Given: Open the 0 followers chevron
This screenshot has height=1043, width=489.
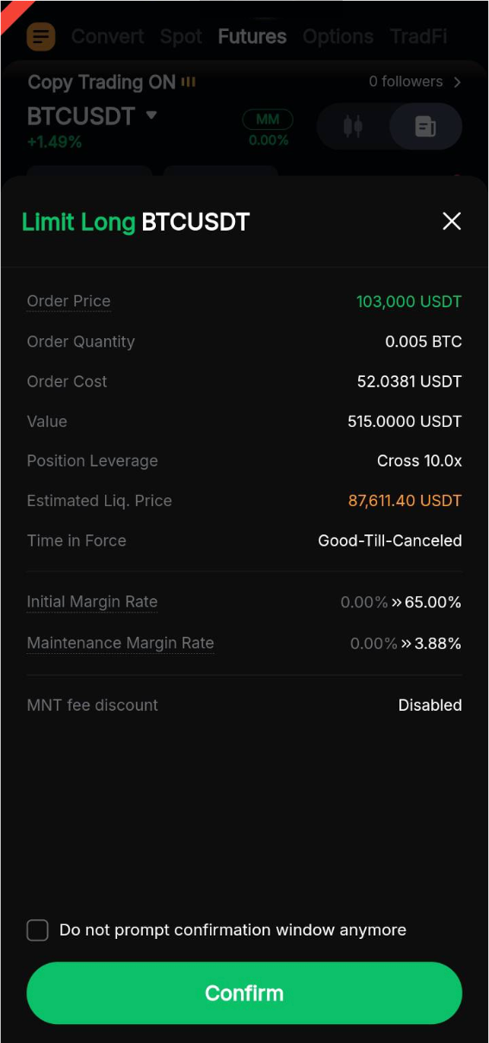Looking at the screenshot, I should (457, 82).
